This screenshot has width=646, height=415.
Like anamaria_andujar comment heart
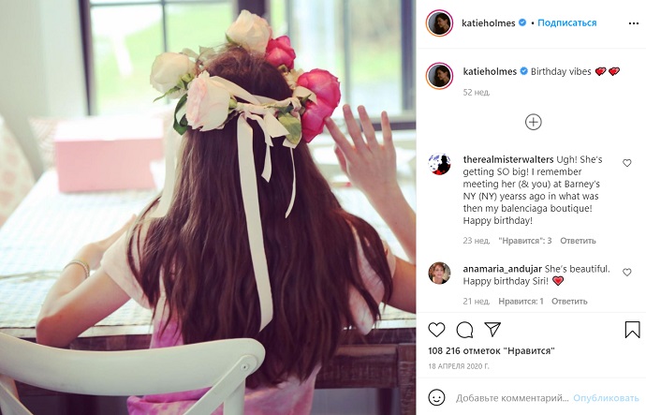coord(626,273)
